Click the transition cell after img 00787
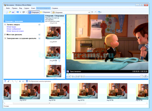The image size is (152, 111). tap(45, 91)
